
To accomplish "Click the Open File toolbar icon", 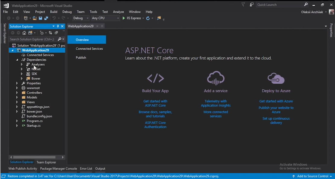I will (x=35, y=18).
